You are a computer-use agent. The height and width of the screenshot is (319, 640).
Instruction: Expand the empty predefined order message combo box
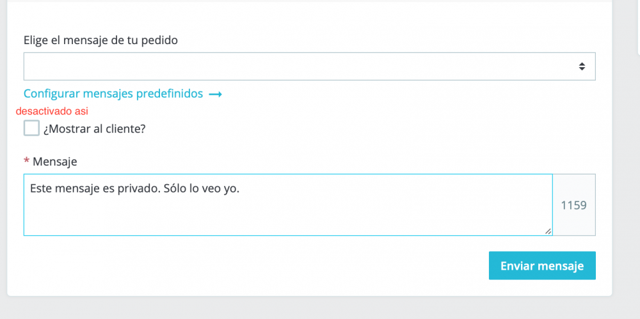pyautogui.click(x=309, y=66)
